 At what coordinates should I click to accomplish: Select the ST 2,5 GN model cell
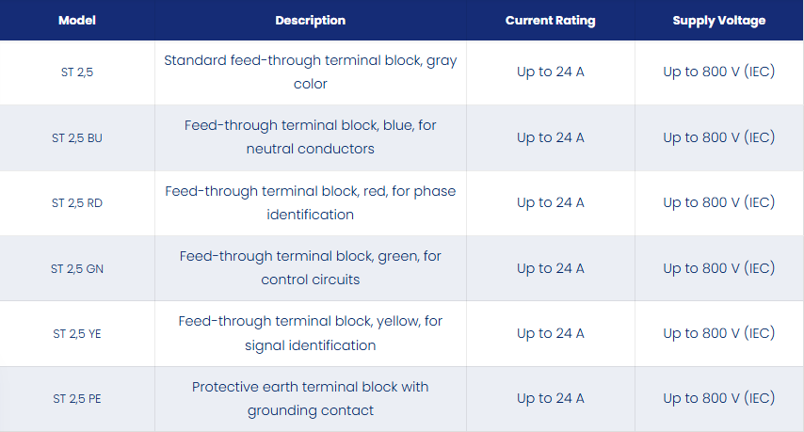coord(77,268)
